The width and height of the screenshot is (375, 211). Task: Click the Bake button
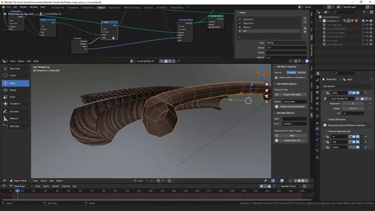click(291, 135)
